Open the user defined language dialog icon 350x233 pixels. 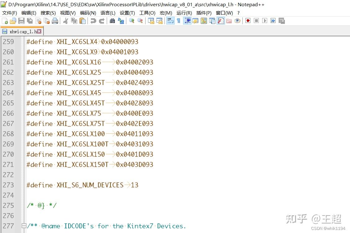tap(195, 21)
